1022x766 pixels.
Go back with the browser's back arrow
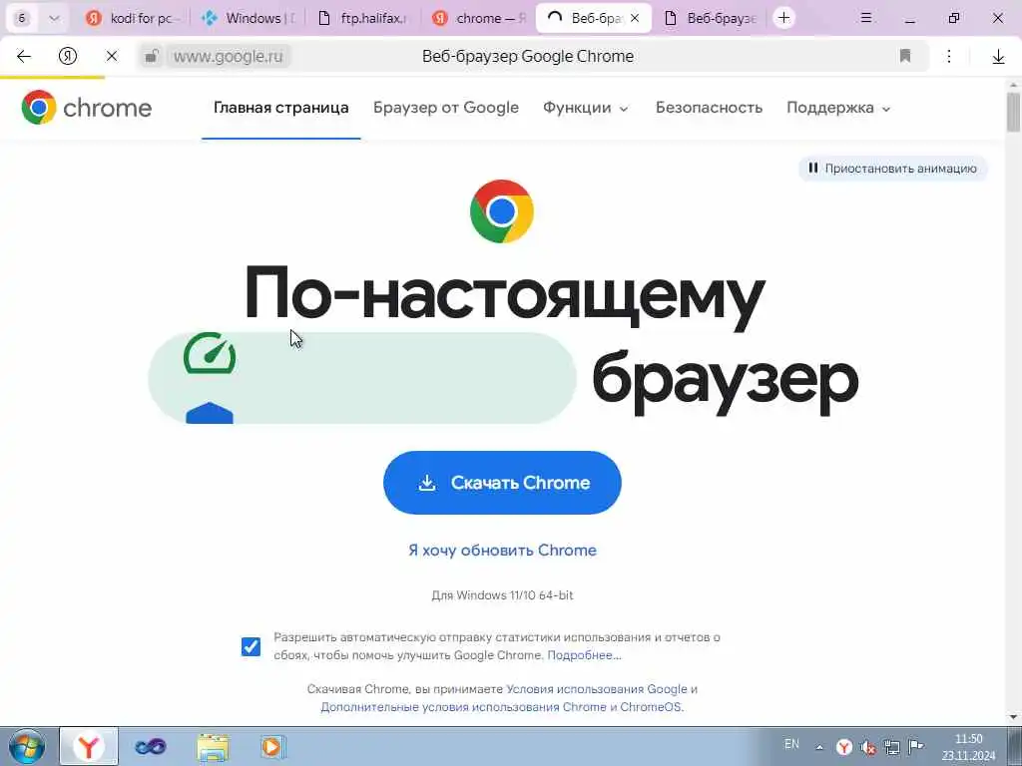(24, 57)
